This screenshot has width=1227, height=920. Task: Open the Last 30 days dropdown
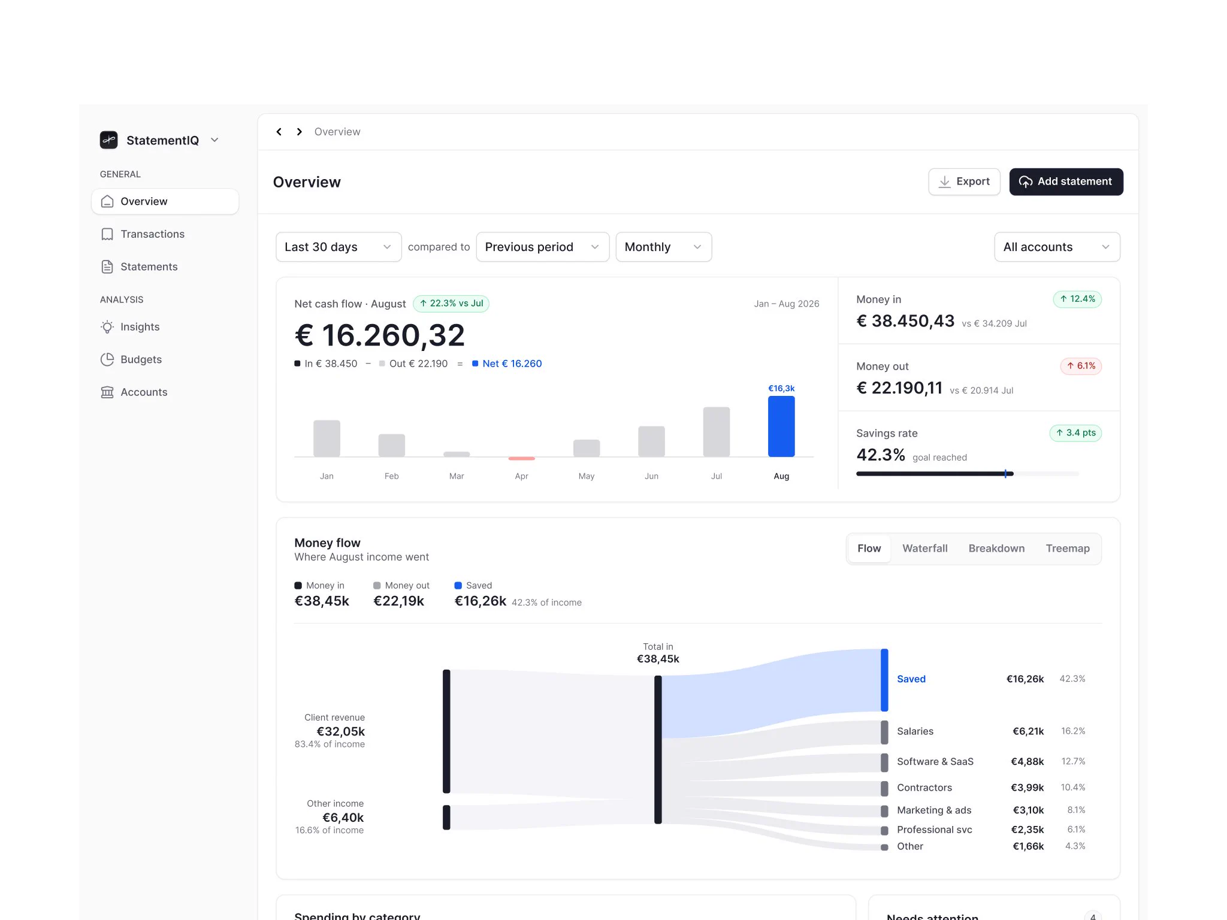click(339, 247)
